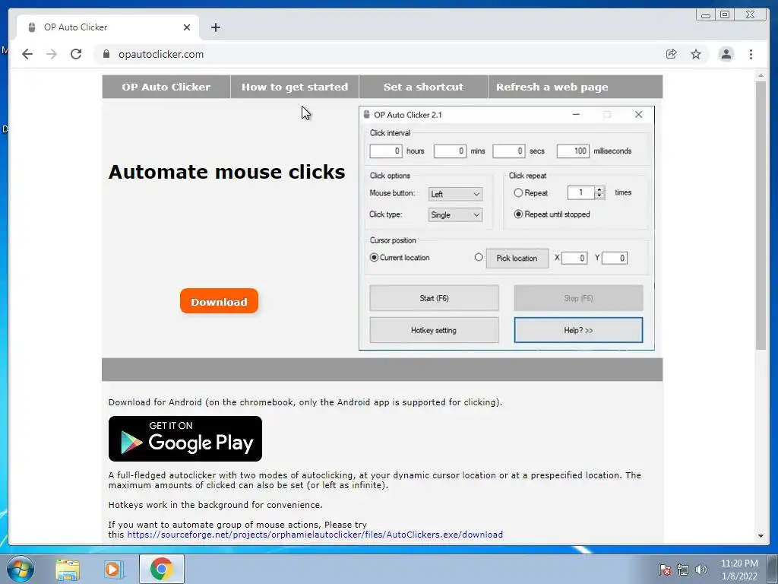Open the Action Center flag tray icon
Image resolution: width=778 pixels, height=584 pixels.
point(665,570)
